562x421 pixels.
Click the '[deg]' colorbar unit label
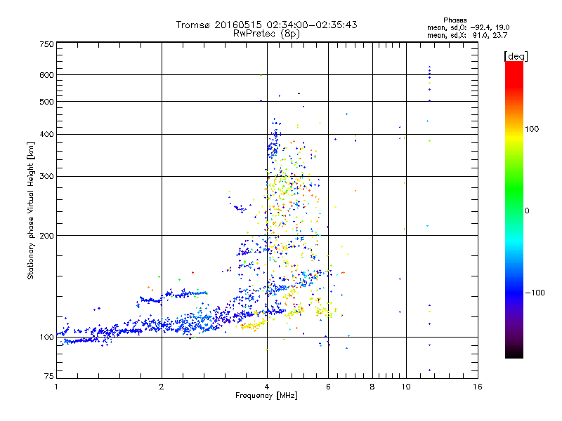(516, 56)
